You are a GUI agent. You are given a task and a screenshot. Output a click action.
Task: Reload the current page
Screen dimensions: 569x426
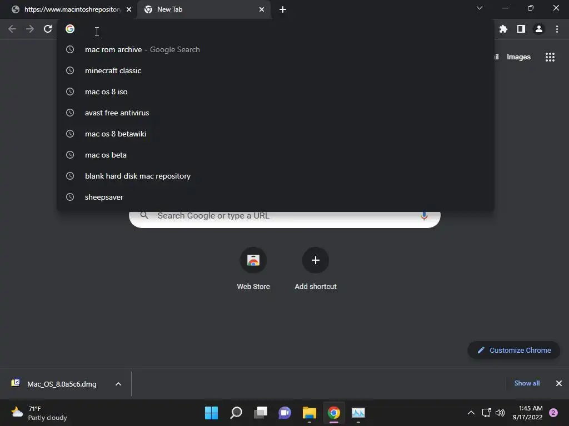[48, 29]
